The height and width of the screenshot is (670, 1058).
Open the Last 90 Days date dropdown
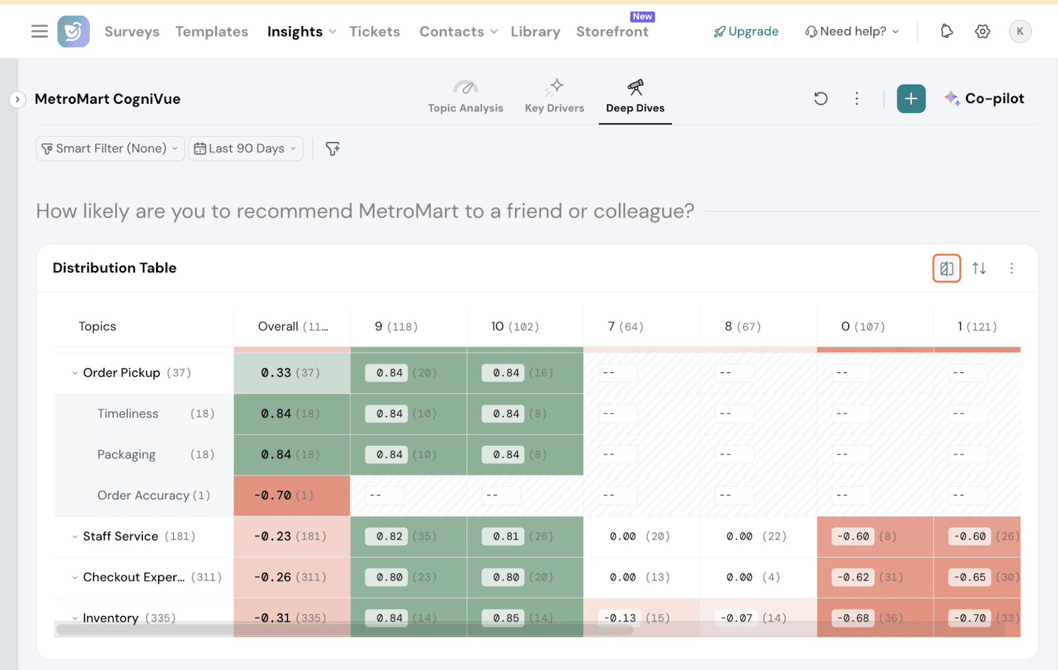[245, 149]
